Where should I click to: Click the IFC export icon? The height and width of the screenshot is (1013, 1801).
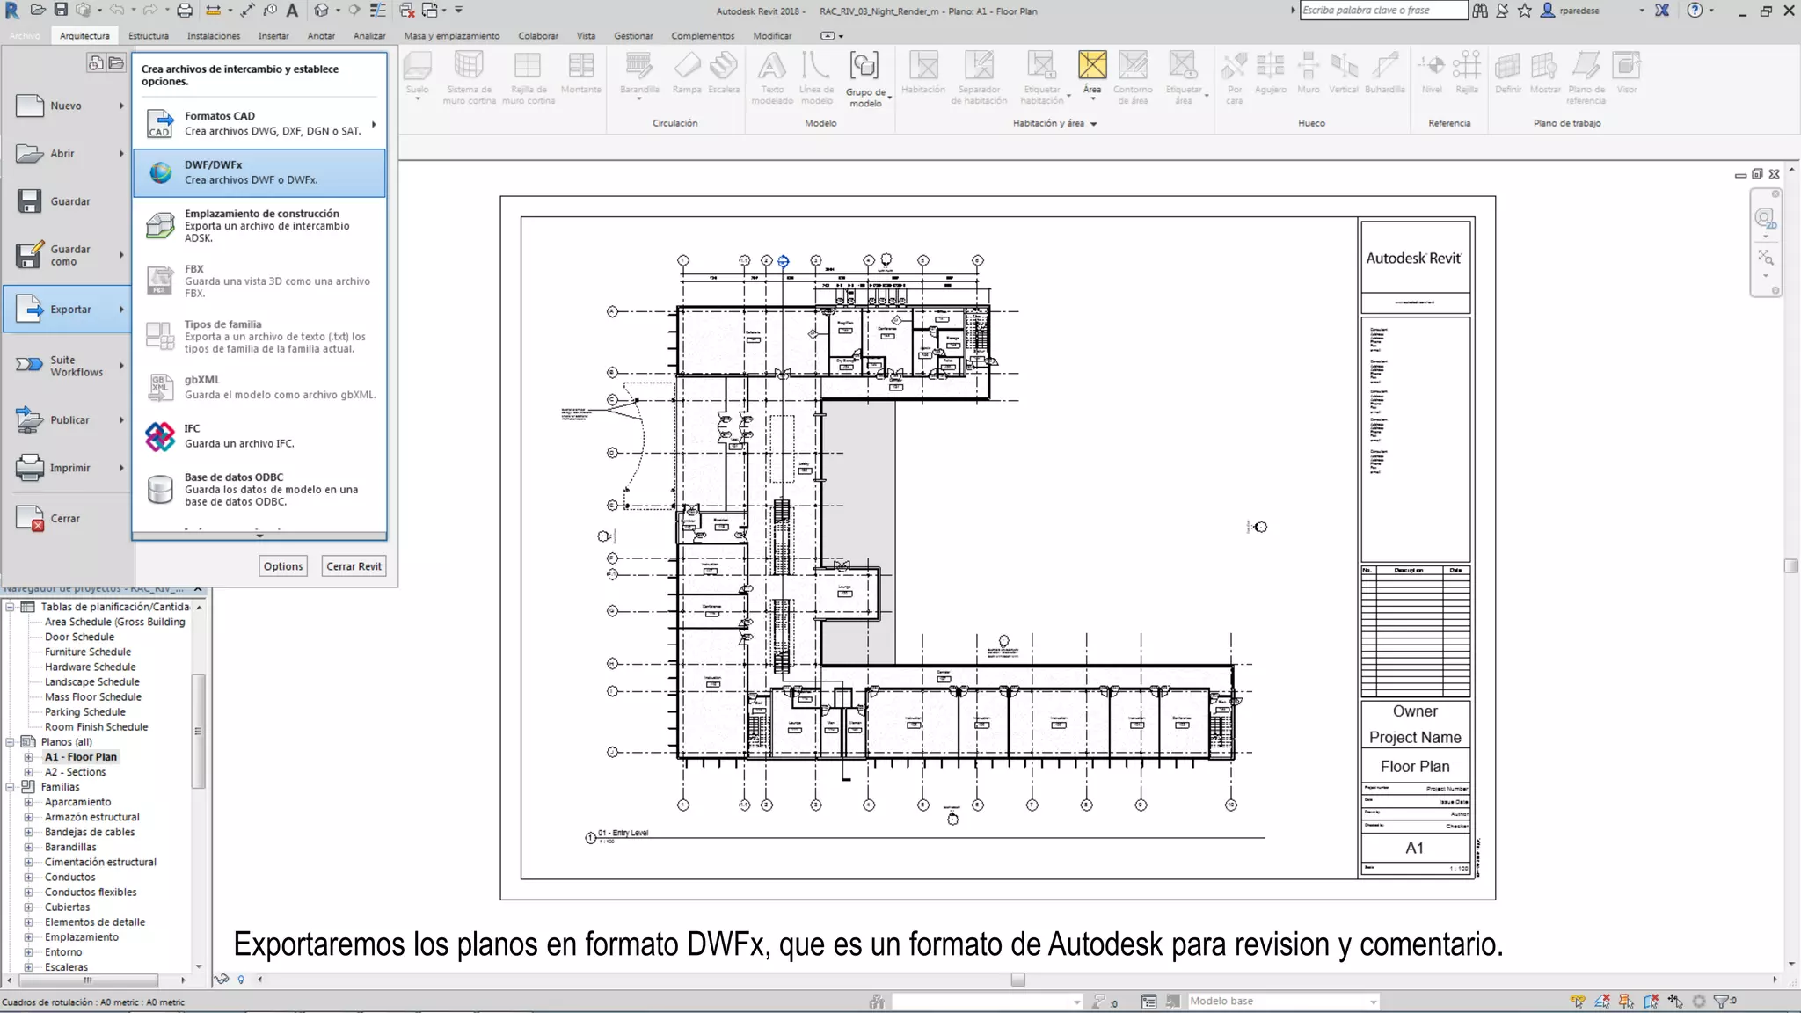pyautogui.click(x=160, y=436)
